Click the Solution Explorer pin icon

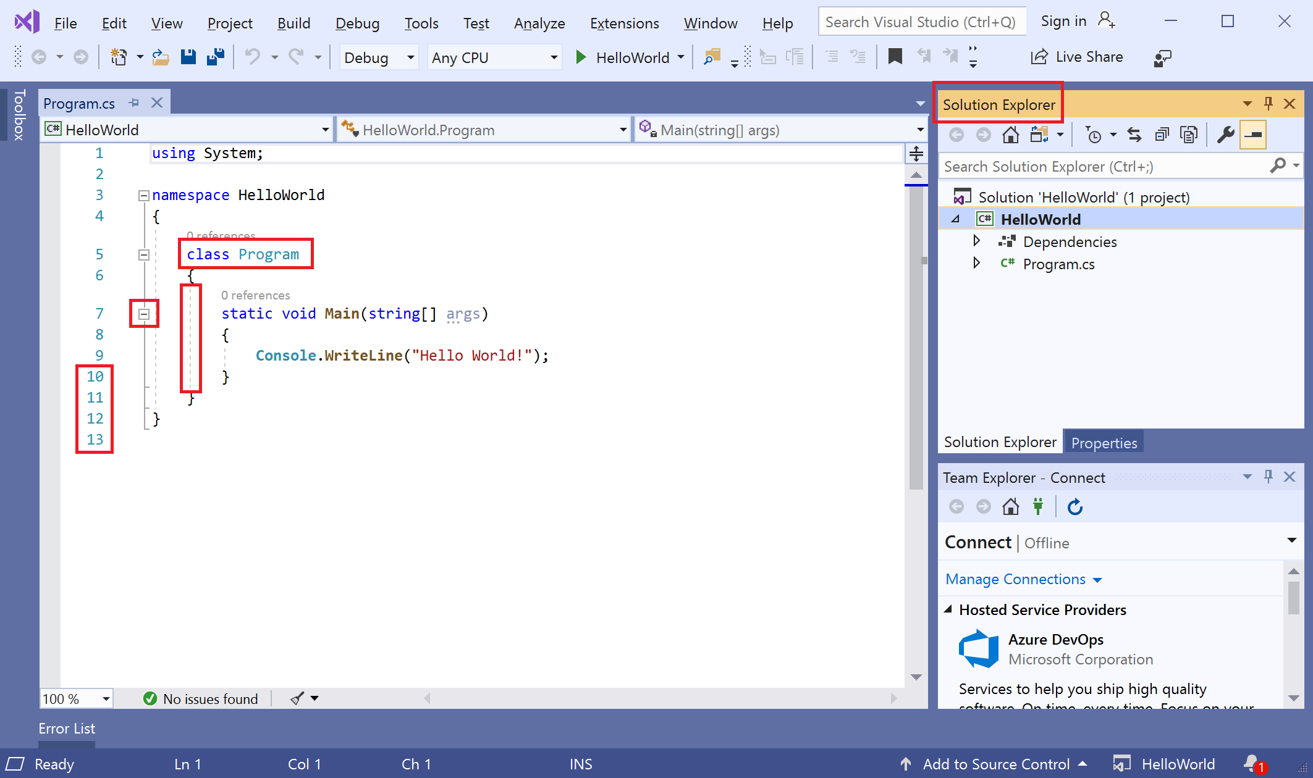point(1268,104)
